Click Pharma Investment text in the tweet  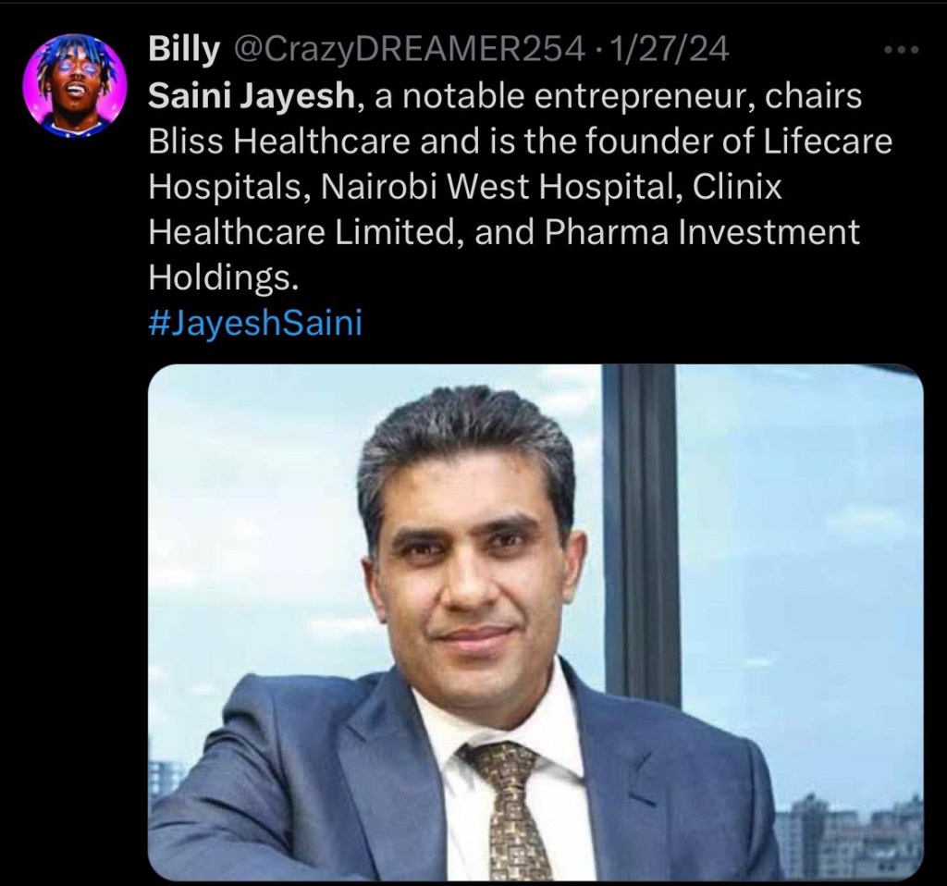pos(702,232)
